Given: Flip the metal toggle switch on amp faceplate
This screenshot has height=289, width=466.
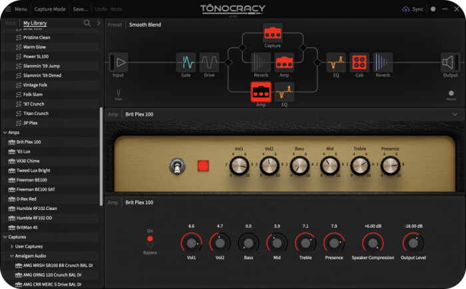Looking at the screenshot, I should [177, 166].
